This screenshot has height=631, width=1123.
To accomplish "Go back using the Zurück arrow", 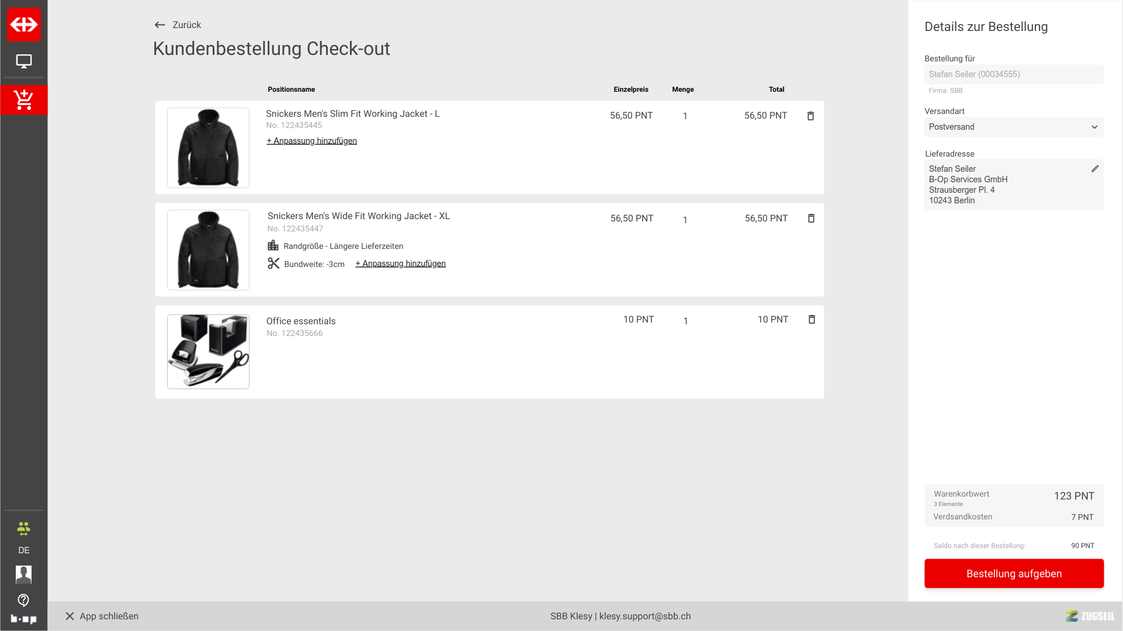I will (x=160, y=25).
